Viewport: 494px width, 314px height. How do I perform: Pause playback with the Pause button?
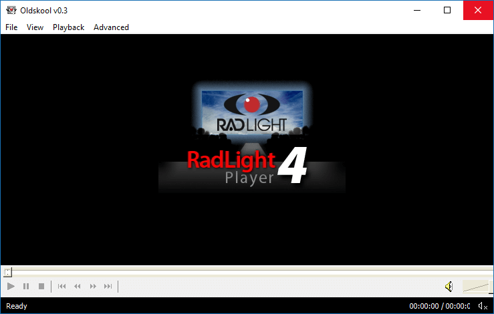(26, 287)
